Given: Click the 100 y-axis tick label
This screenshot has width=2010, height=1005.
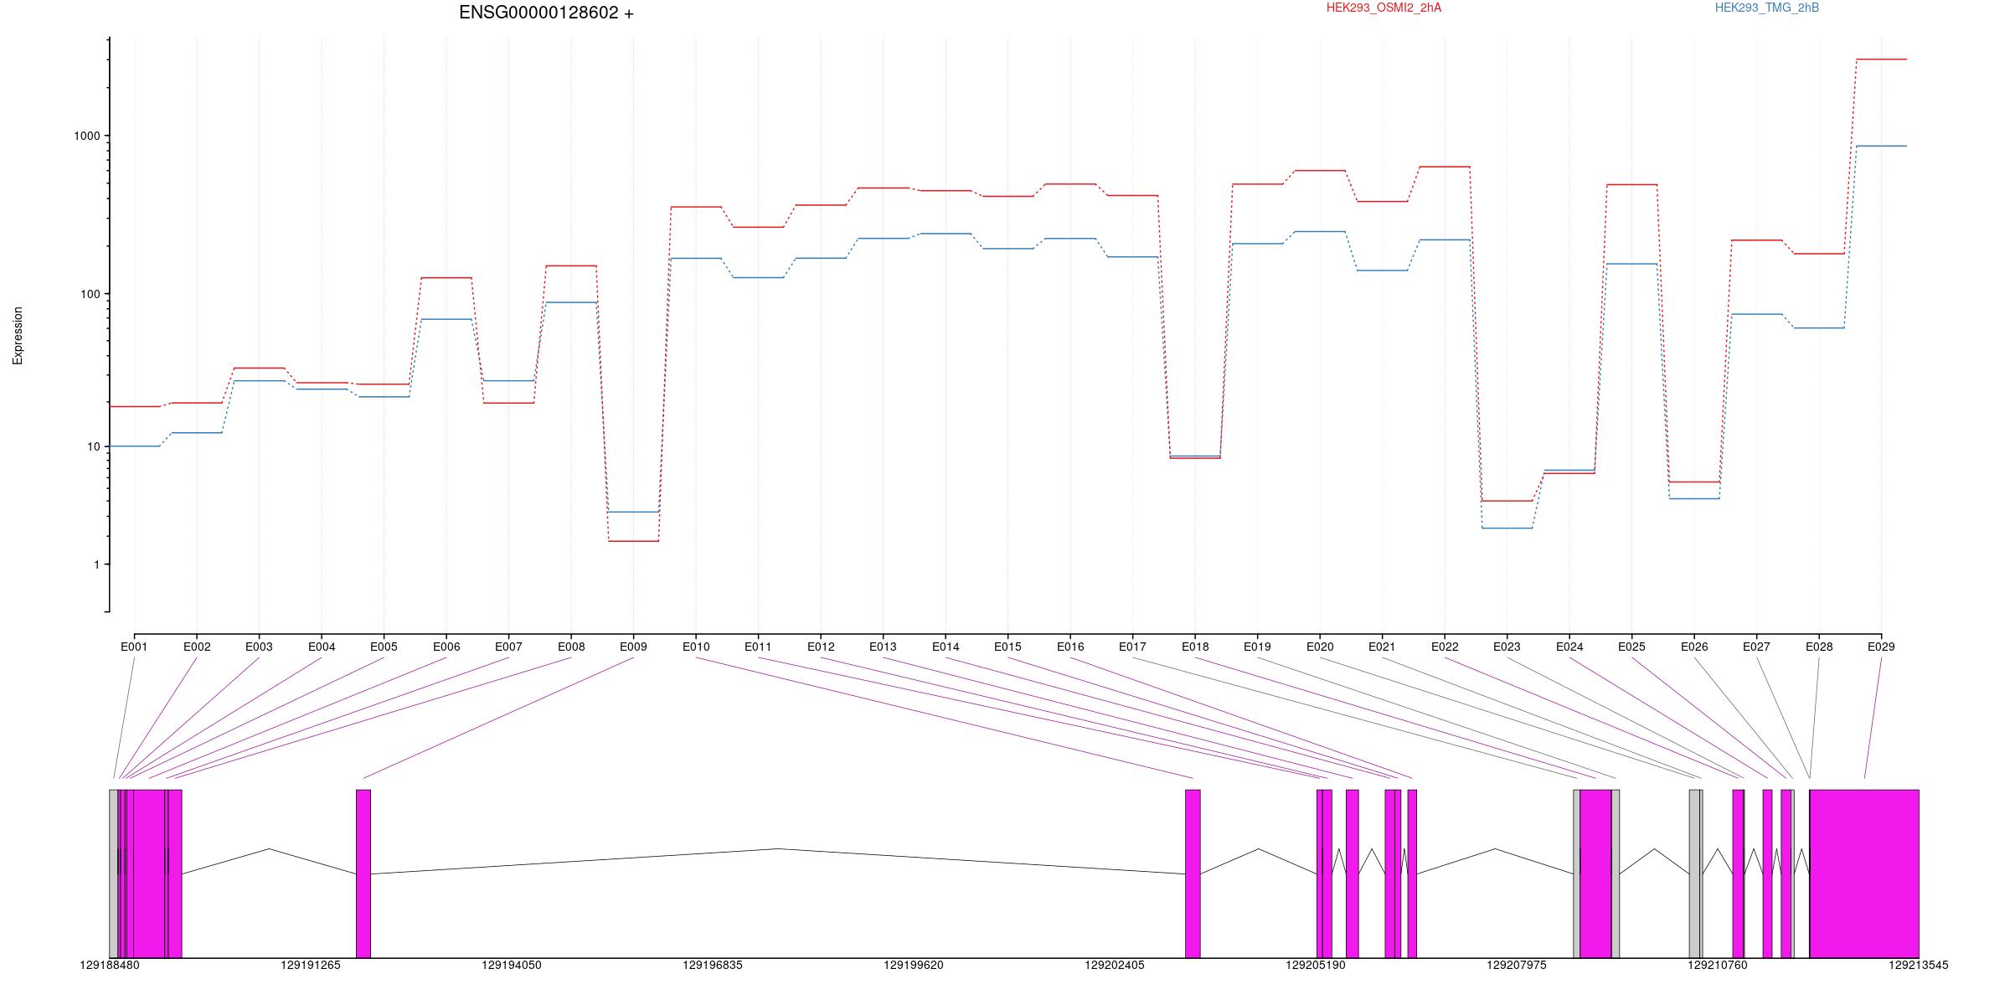Looking at the screenshot, I should point(90,294).
